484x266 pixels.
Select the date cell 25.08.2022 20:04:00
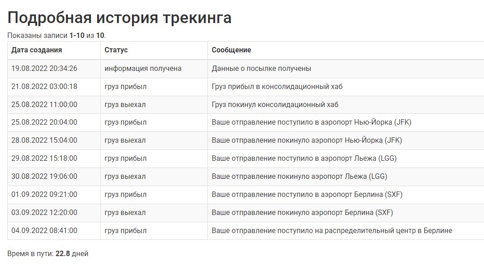(44, 122)
